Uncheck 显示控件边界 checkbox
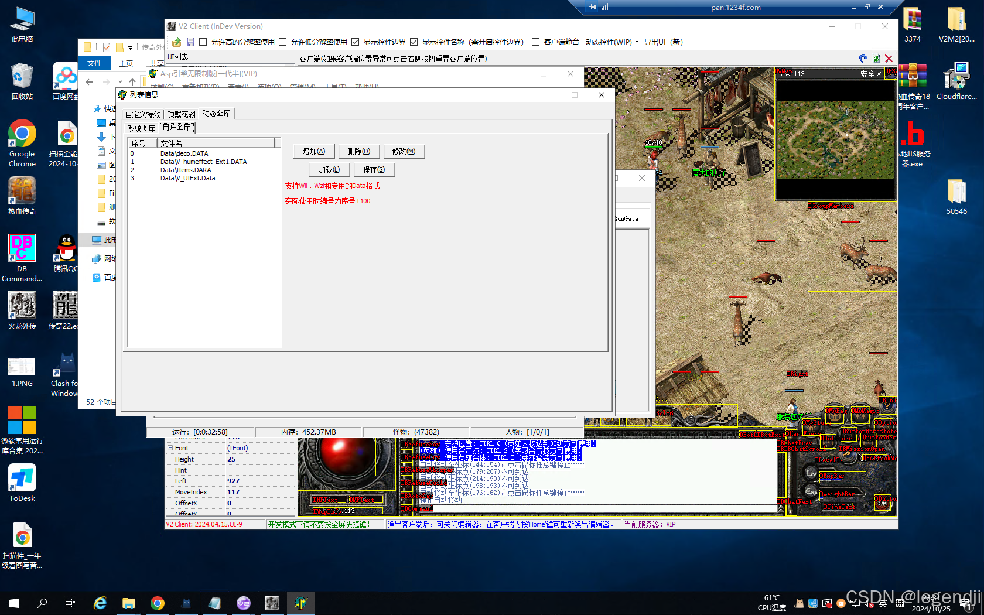This screenshot has width=984, height=615. 356,42
